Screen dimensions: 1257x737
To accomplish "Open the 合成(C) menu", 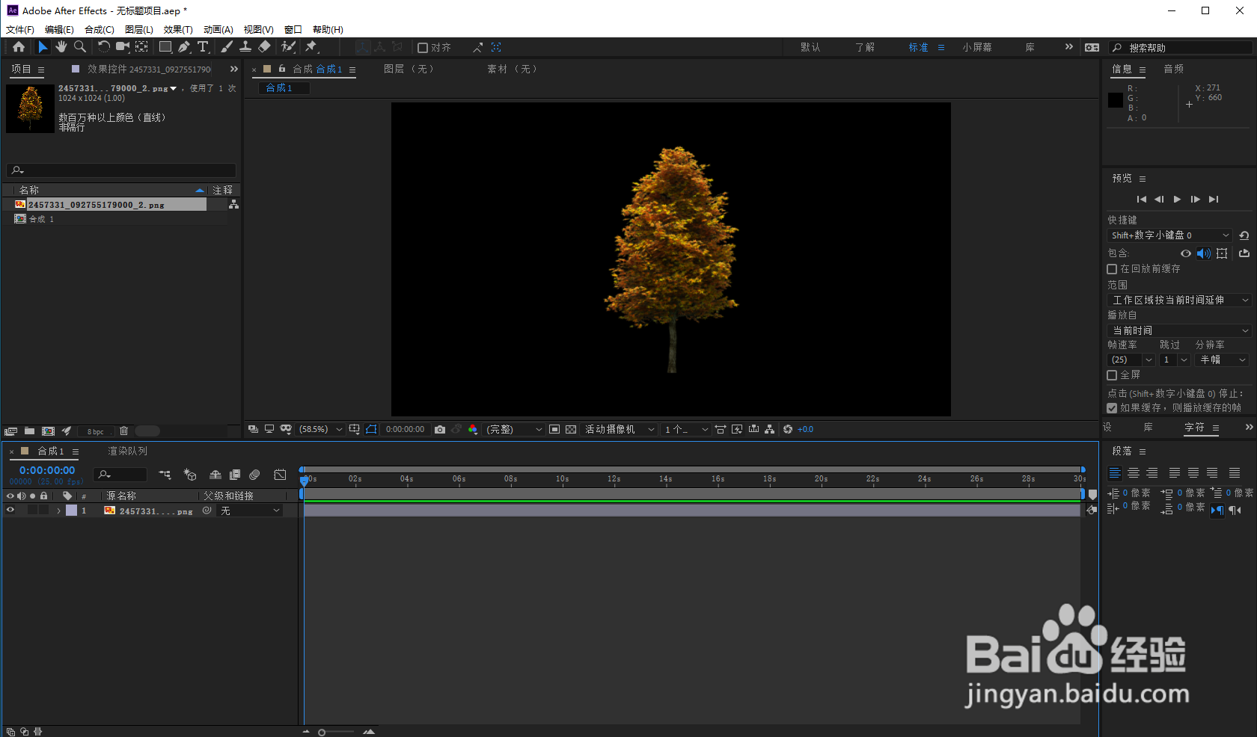I will pos(100,30).
